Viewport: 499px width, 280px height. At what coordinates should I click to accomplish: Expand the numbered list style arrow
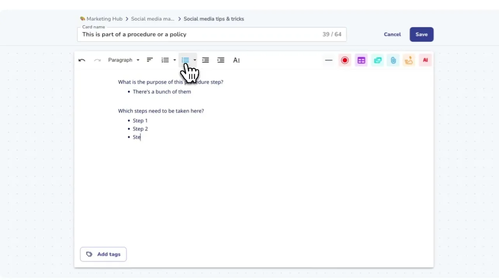click(x=175, y=60)
